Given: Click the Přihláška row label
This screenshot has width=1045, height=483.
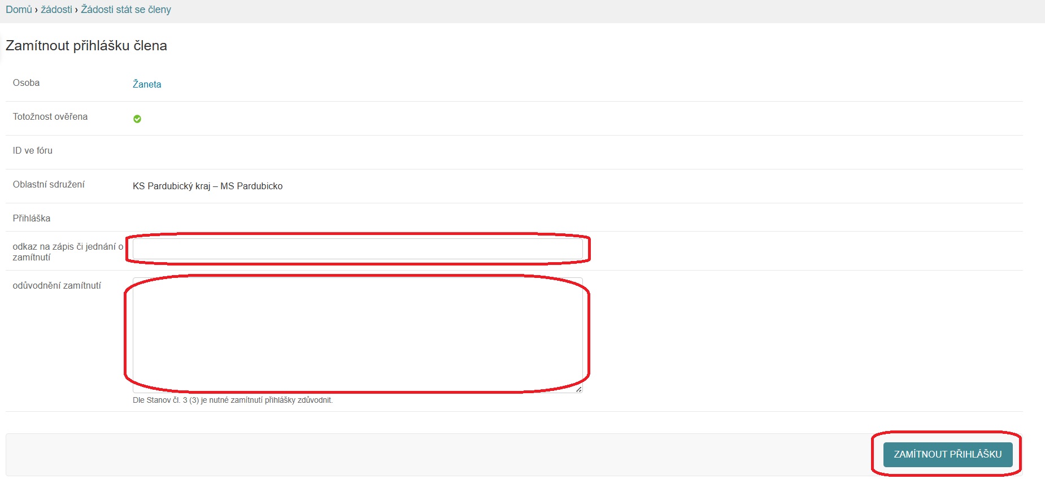Looking at the screenshot, I should [32, 219].
